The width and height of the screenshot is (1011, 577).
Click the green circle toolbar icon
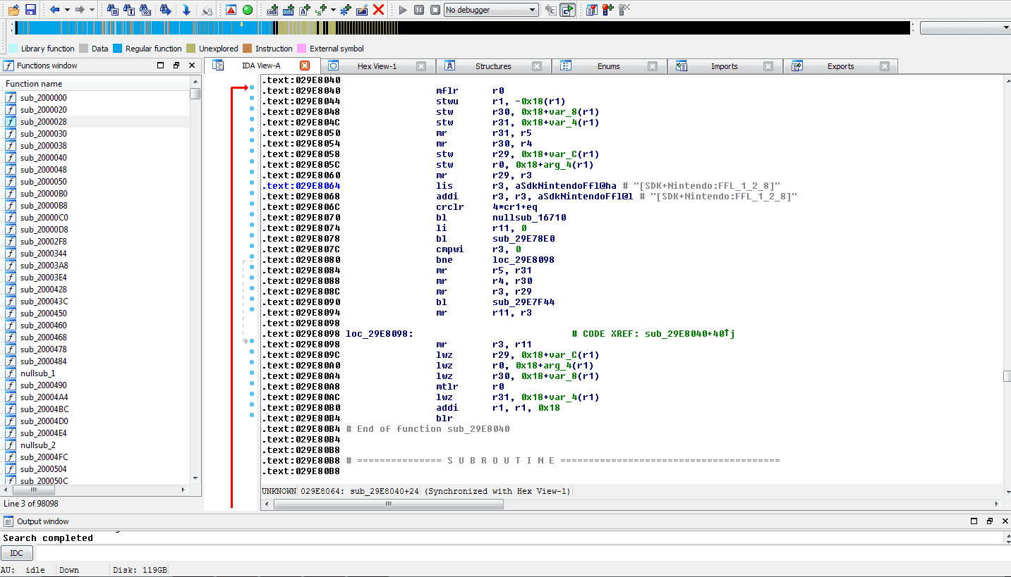click(x=248, y=10)
